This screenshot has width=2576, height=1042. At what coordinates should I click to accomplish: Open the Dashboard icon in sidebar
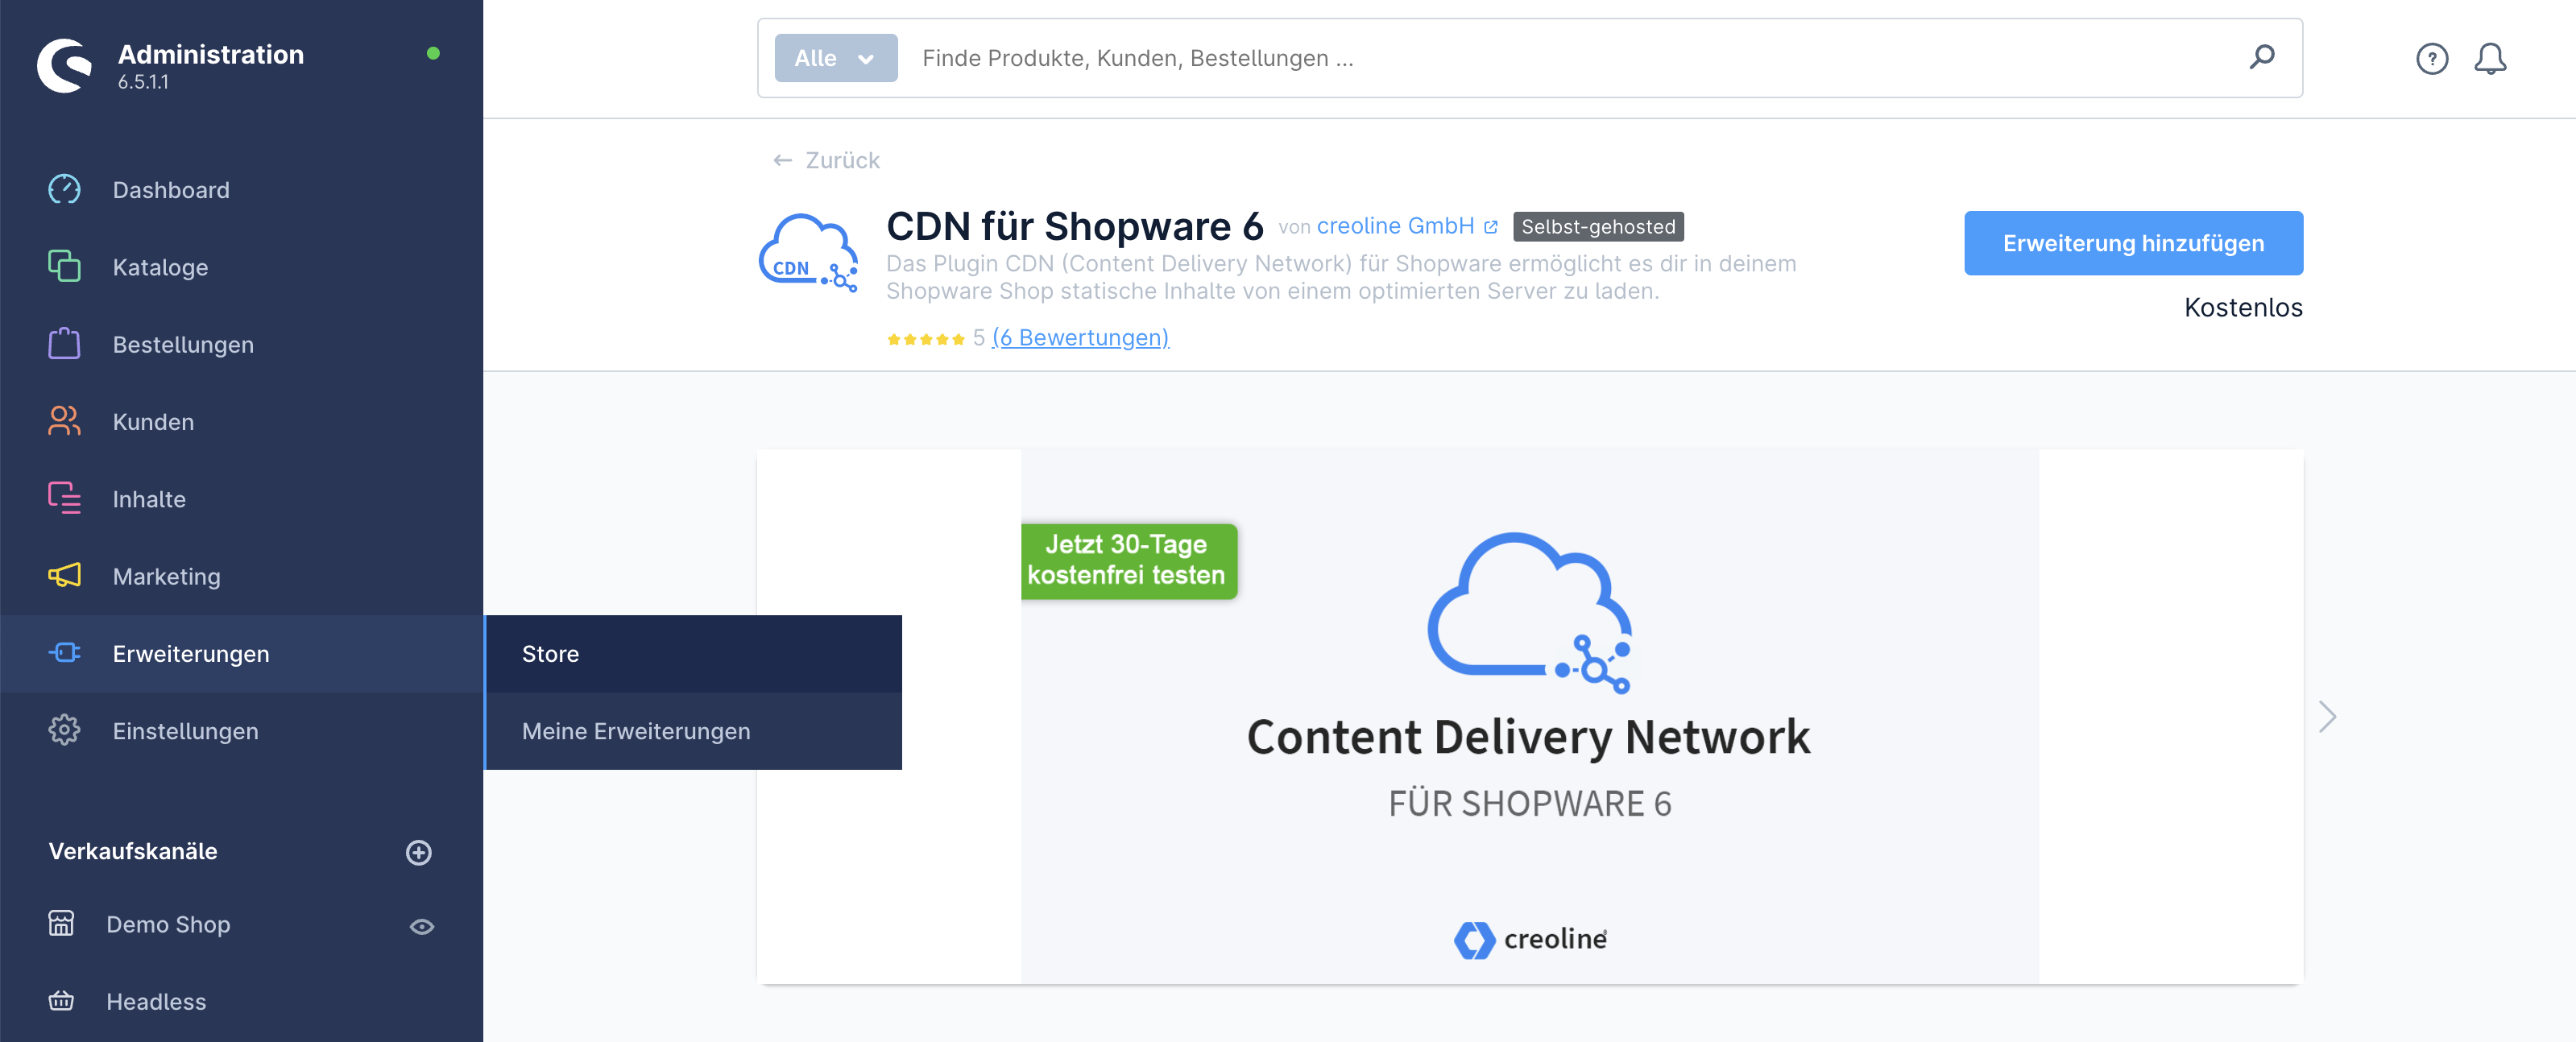pyautogui.click(x=64, y=189)
